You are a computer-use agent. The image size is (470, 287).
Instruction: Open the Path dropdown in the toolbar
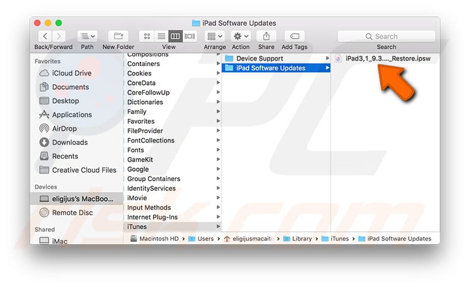pyautogui.click(x=87, y=36)
